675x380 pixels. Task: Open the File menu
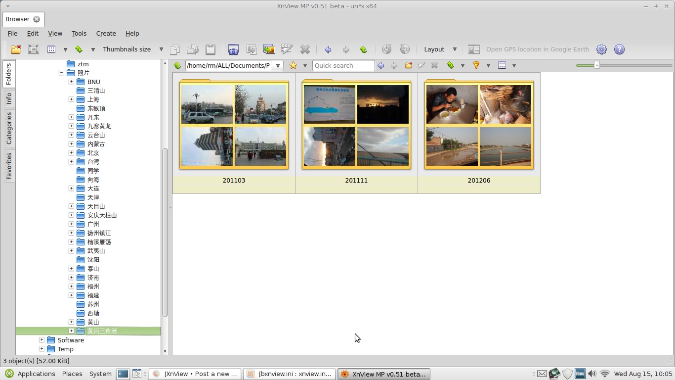click(x=12, y=34)
